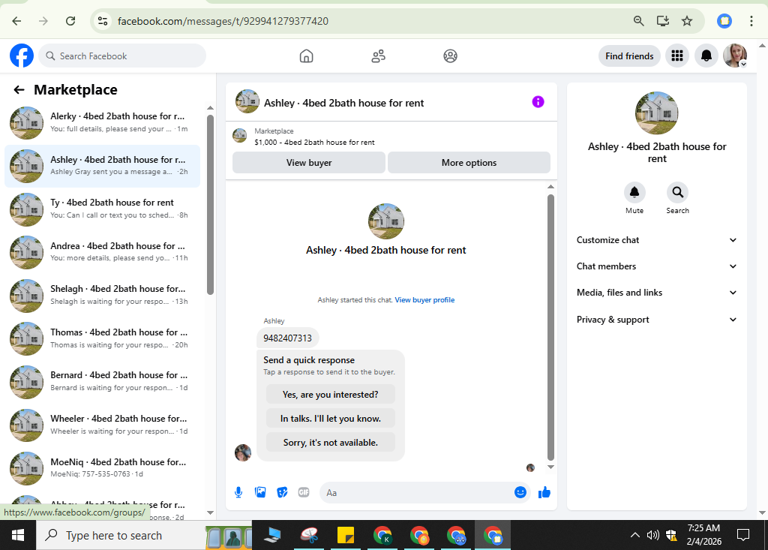
Task: Open the Home feed icon
Action: (x=306, y=56)
